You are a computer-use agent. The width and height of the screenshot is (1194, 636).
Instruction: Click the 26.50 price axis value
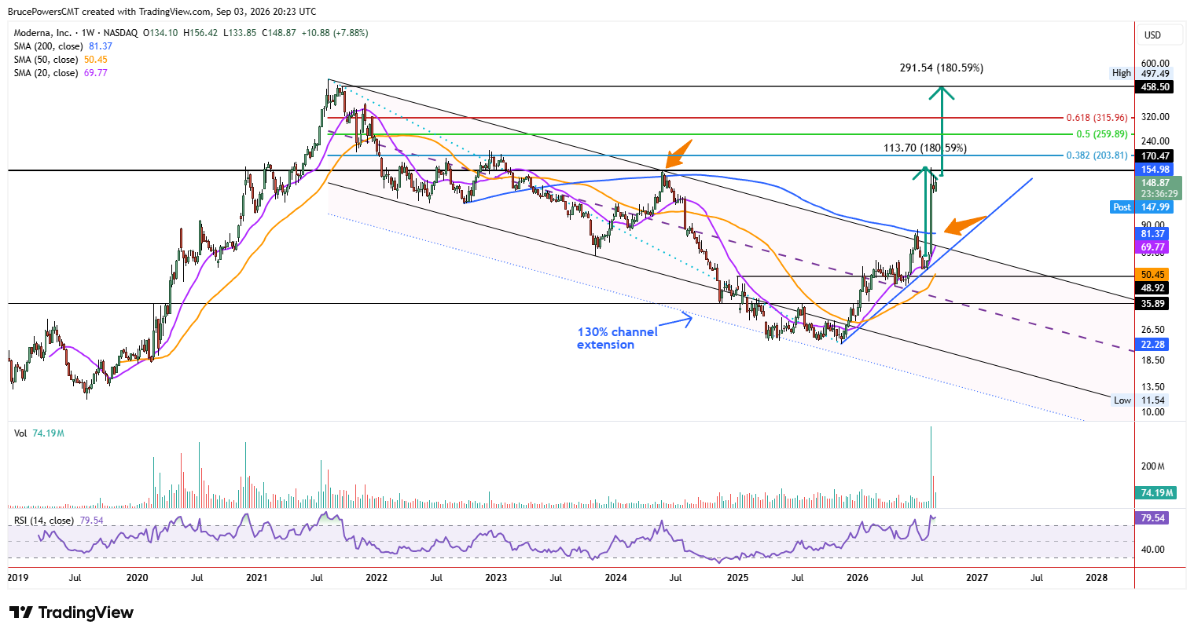coord(1153,330)
